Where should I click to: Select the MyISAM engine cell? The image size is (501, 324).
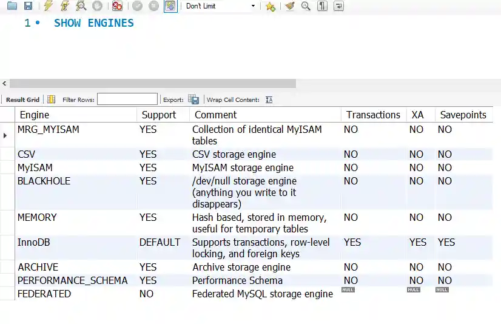[76, 167]
